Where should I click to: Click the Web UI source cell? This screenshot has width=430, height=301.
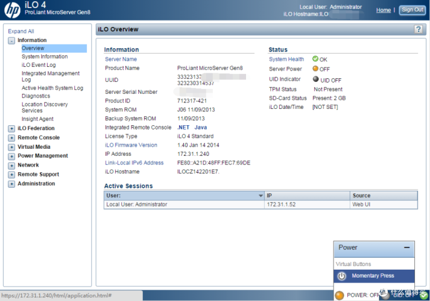tap(384, 205)
